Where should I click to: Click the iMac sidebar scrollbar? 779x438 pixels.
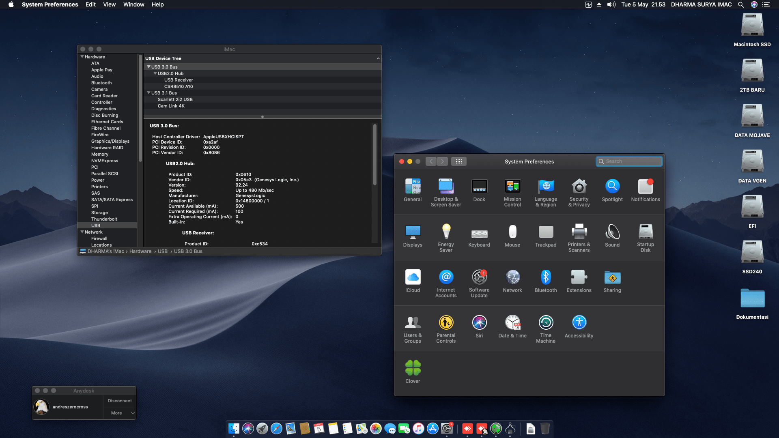[140, 108]
